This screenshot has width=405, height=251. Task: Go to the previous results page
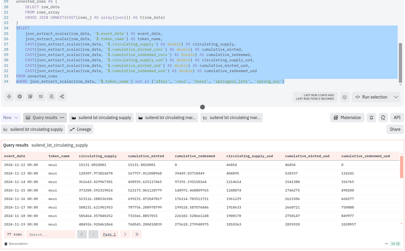pos(93,234)
